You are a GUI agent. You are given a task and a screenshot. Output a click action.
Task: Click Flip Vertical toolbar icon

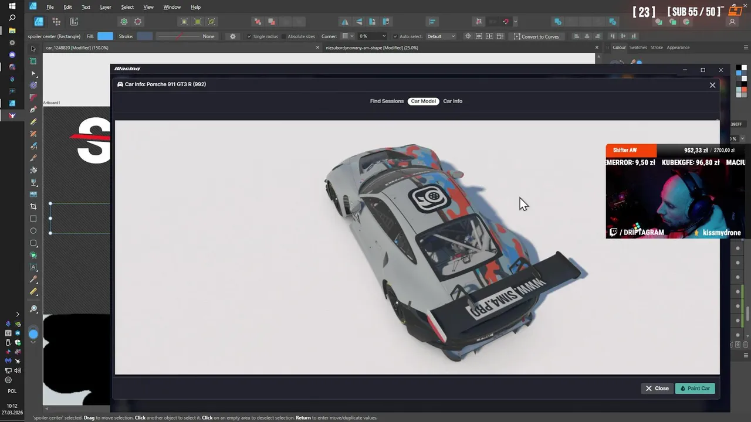(x=358, y=22)
